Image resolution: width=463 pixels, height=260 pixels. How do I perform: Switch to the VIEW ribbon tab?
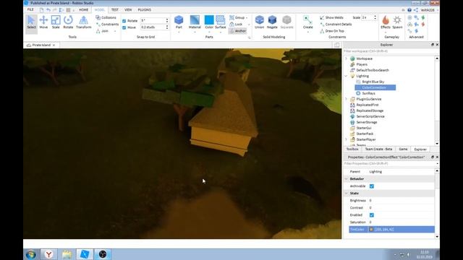[x=128, y=9]
